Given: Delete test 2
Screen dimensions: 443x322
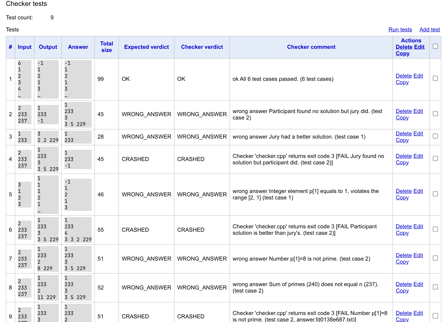Looking at the screenshot, I should pyautogui.click(x=403, y=111).
